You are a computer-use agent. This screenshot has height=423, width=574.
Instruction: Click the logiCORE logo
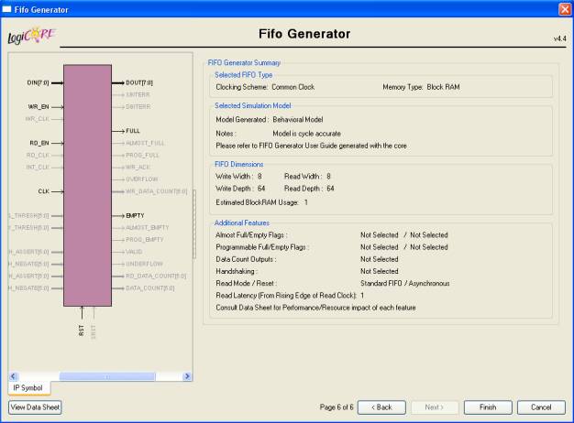coord(31,36)
